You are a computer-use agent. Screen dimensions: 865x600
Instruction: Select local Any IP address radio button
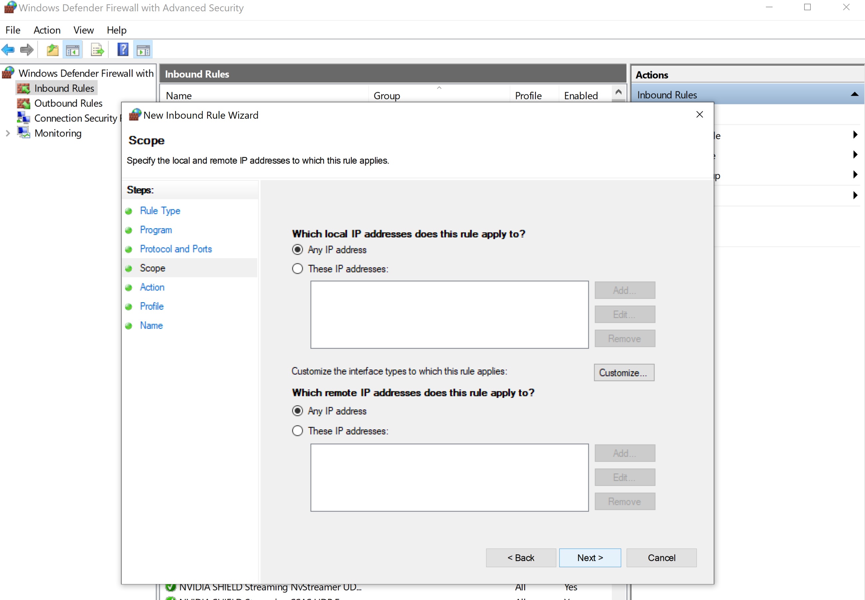(297, 250)
